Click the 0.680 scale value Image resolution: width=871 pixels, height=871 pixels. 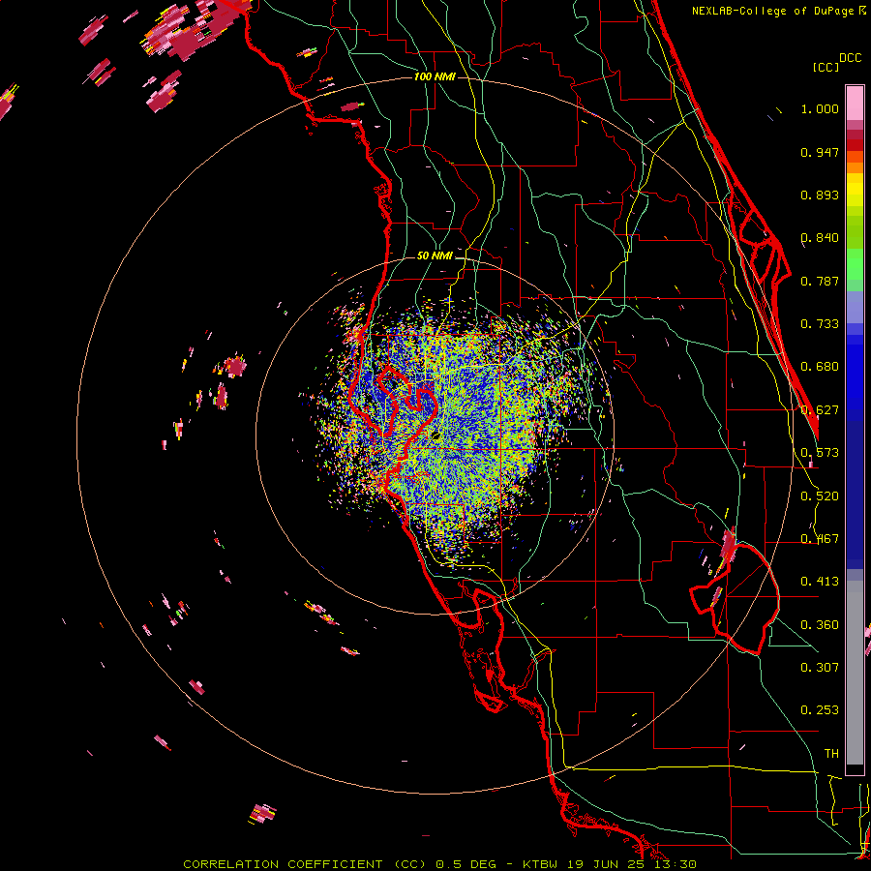coord(820,367)
